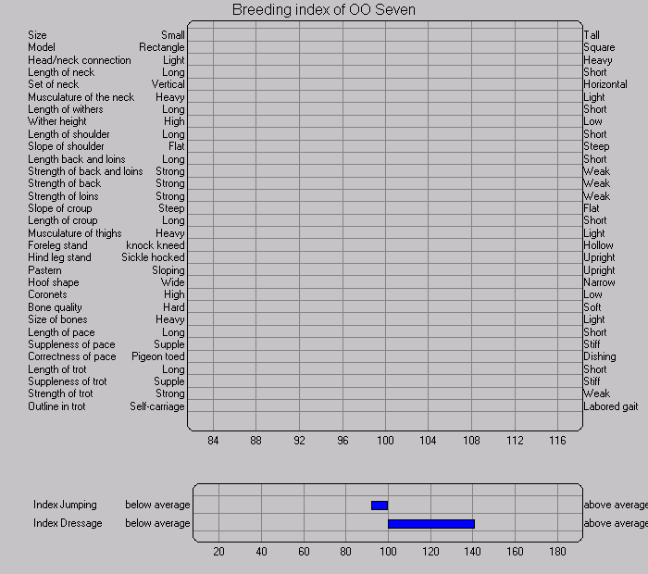Click 'below average' beside Index Dressage
Image resolution: width=648 pixels, height=574 pixels.
click(157, 524)
